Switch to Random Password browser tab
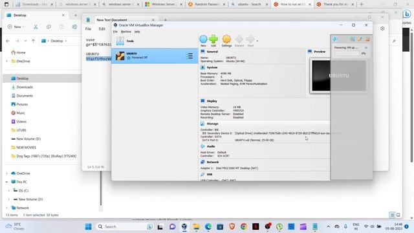Screen dimensions: 414x233 pyautogui.click(x=207, y=5)
